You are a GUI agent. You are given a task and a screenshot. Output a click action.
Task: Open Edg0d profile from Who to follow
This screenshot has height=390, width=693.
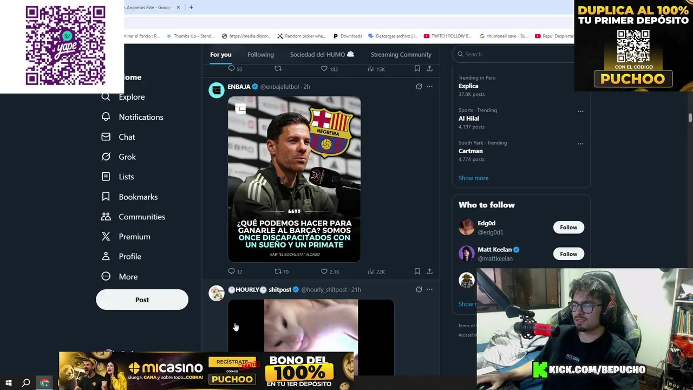[487, 223]
